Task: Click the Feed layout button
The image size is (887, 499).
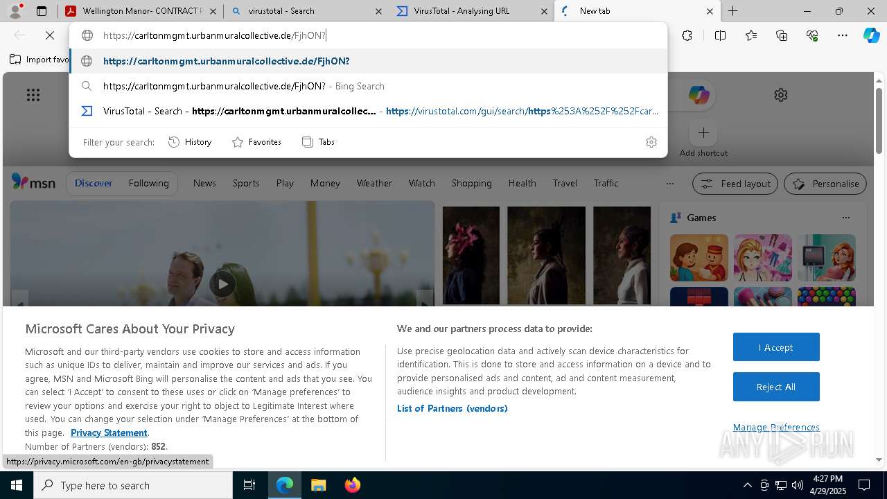Action: point(735,184)
